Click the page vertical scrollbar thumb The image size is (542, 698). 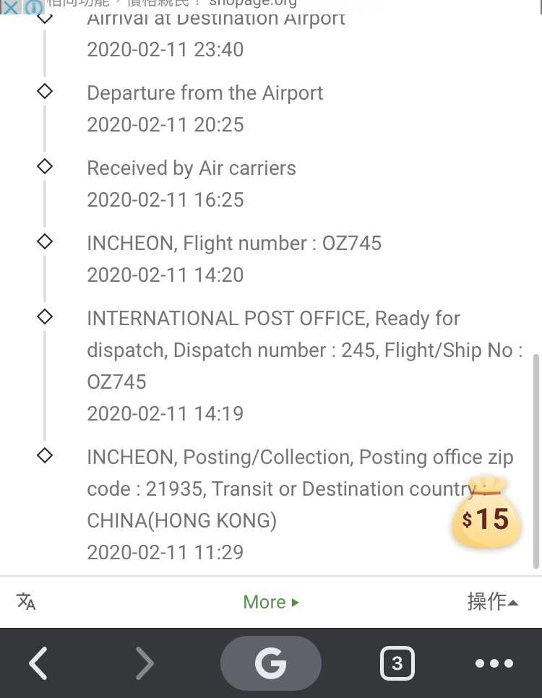click(536, 461)
